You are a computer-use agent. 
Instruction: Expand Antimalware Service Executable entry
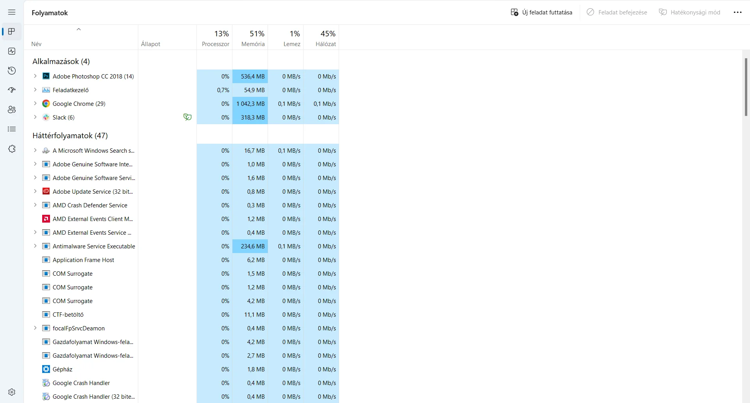click(x=35, y=246)
